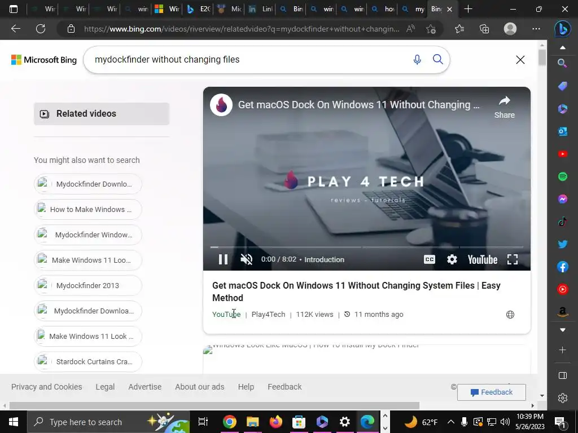Open Bing chat sidebar button
578x433 pixels.
click(563, 29)
